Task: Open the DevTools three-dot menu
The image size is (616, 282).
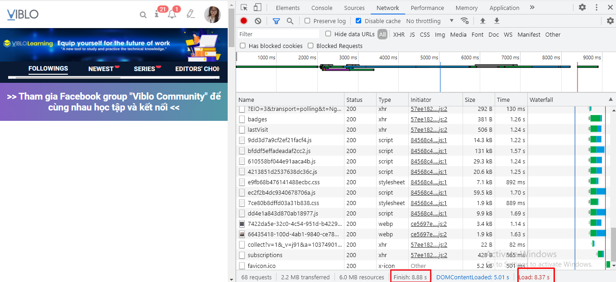Action: 596,7
